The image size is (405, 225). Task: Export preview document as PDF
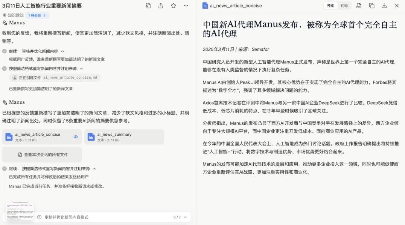pos(359,6)
